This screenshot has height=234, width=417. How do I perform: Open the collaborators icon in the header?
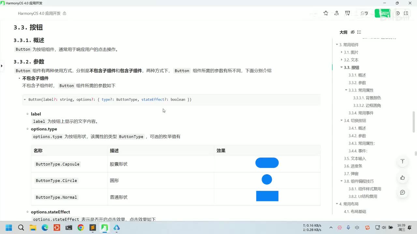point(337,13)
